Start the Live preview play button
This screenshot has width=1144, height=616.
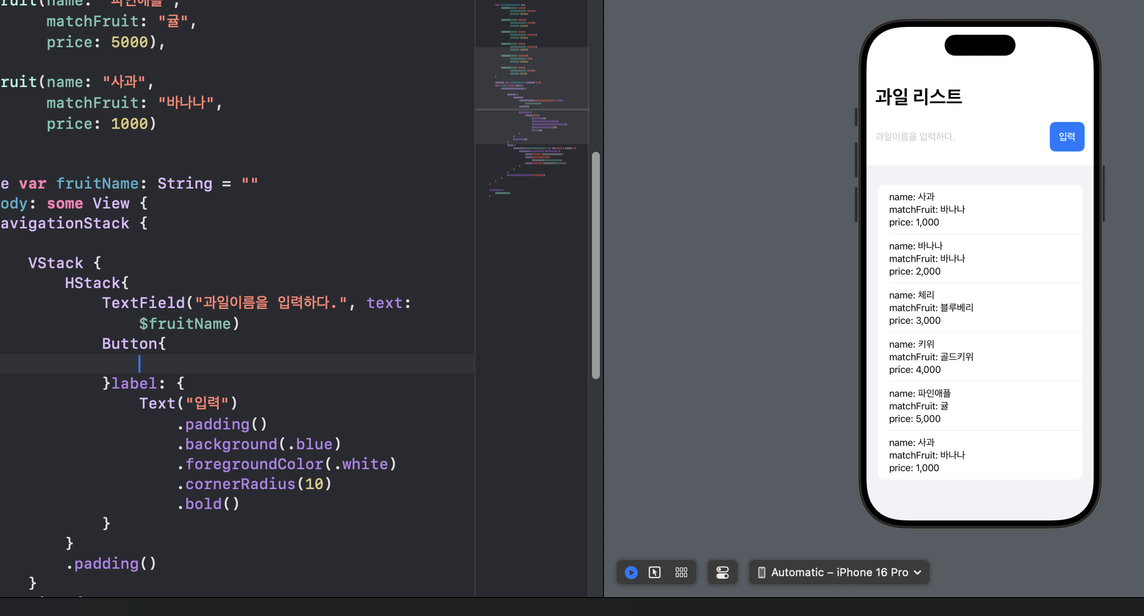(631, 572)
